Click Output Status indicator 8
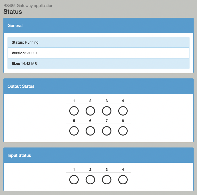Screen dimensions: 197x195 click(x=123, y=131)
